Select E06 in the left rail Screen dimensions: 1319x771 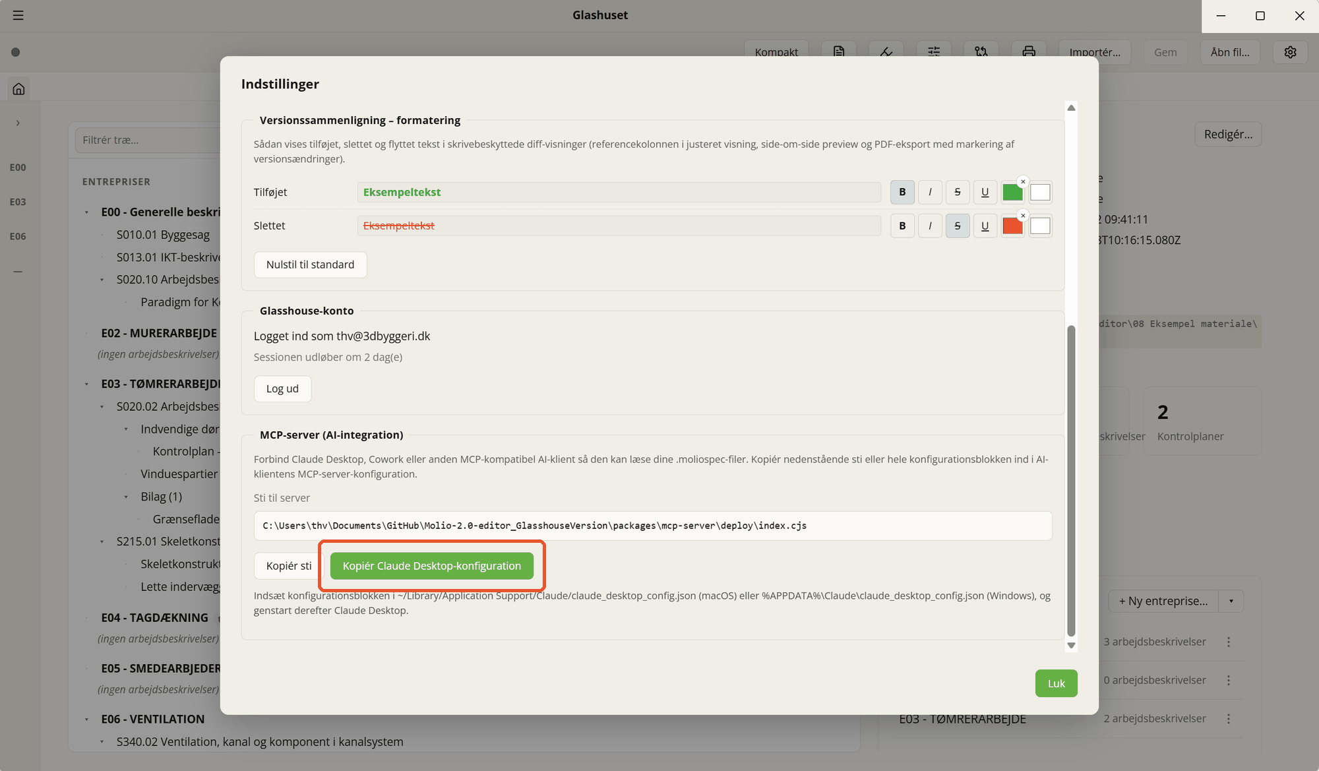coord(18,236)
